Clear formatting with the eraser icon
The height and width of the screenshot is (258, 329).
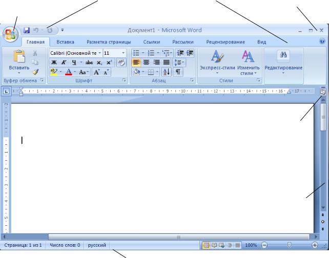[121, 62]
